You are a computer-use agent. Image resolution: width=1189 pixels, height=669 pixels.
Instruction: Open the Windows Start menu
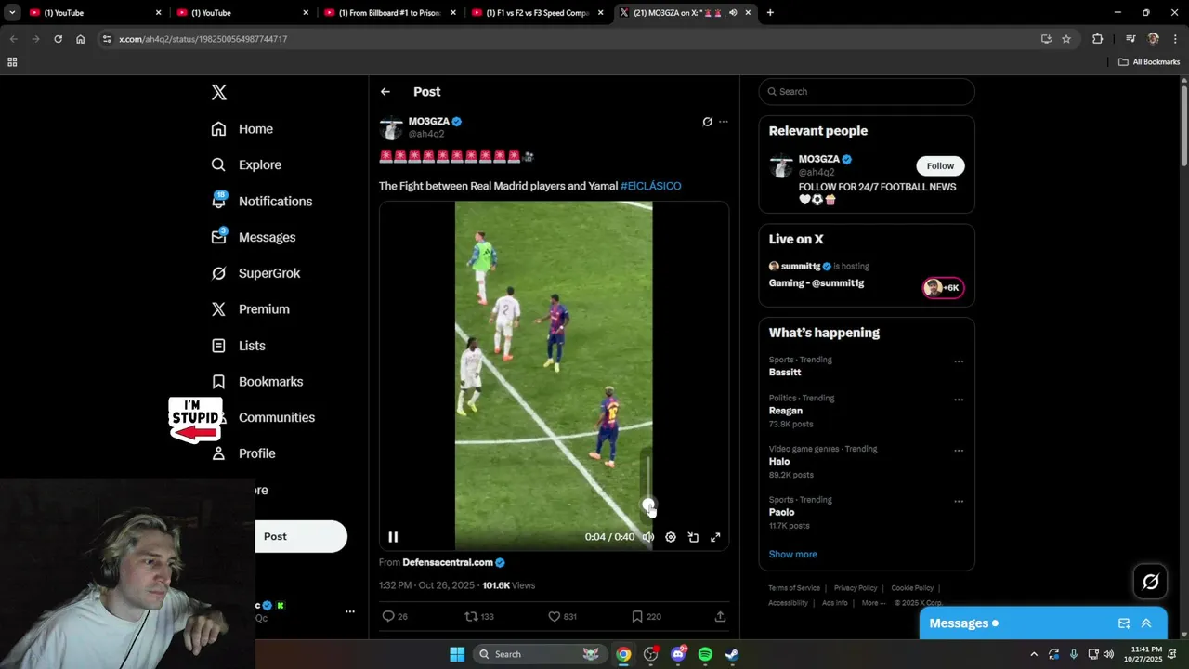pyautogui.click(x=457, y=654)
